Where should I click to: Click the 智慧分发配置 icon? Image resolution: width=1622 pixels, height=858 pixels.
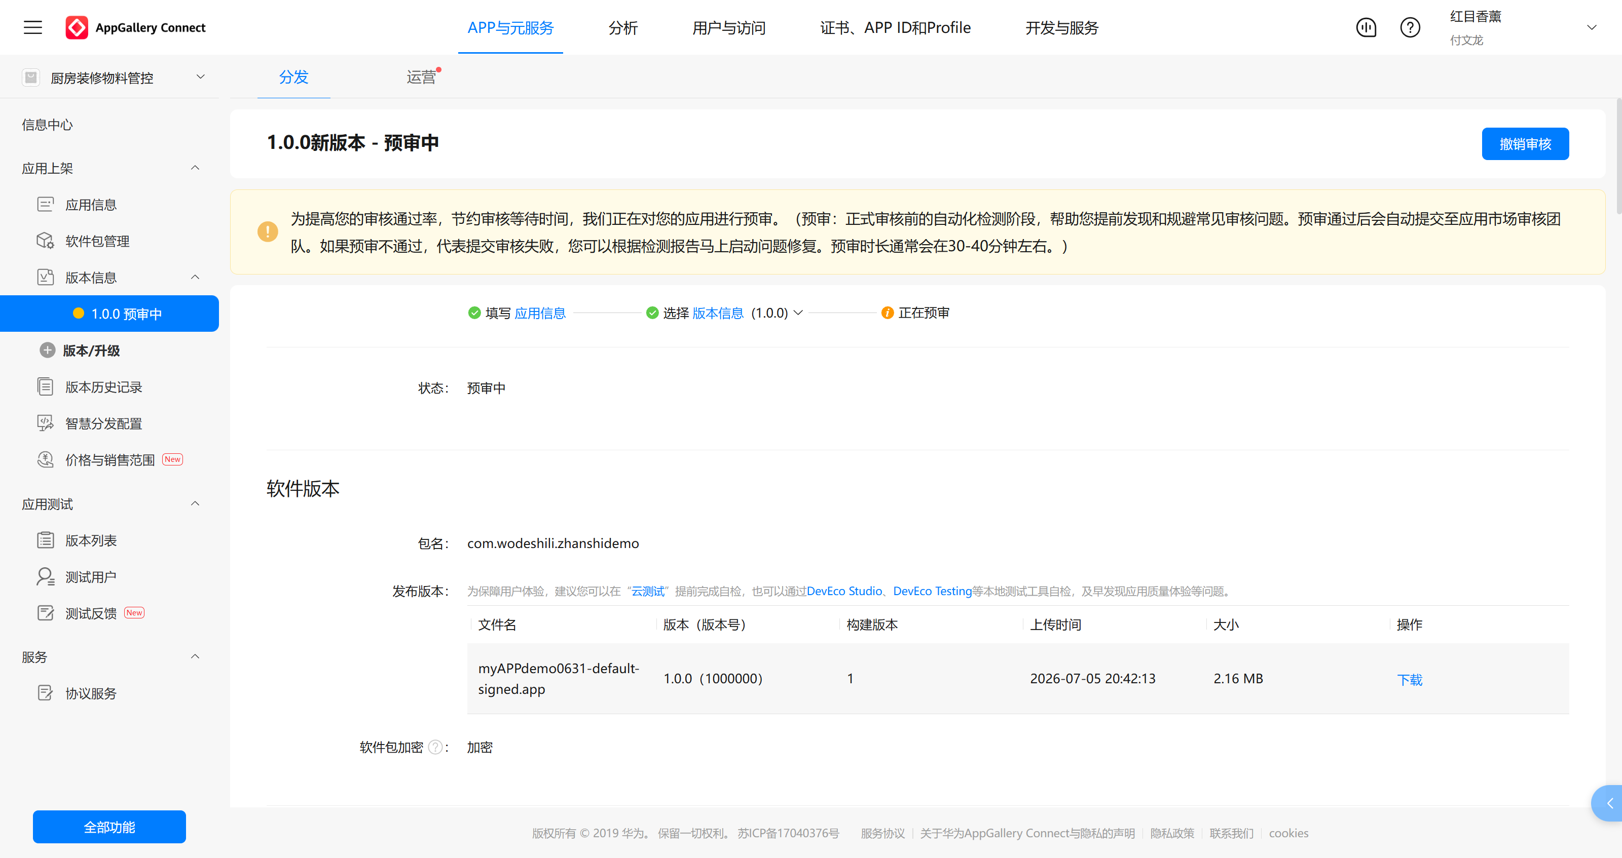45,423
